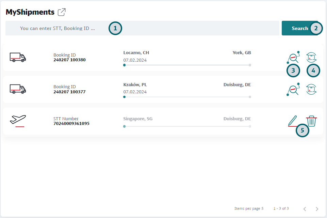Click the truck icon for booking 240207 100377
Screen dimensions: 327x218
[18, 89]
